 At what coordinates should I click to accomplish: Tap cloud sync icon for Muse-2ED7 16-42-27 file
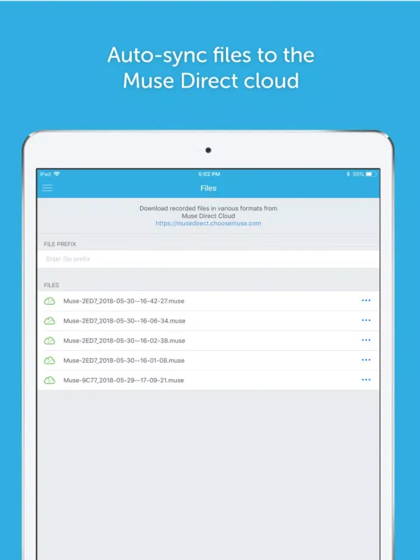click(x=49, y=301)
